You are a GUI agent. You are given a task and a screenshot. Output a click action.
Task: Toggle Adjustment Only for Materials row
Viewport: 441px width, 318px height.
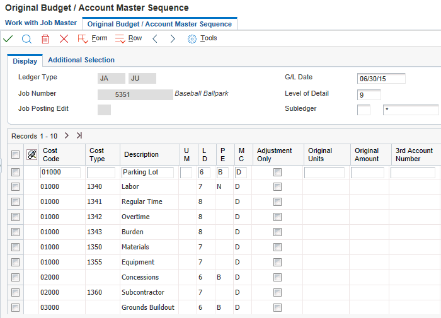click(x=278, y=247)
